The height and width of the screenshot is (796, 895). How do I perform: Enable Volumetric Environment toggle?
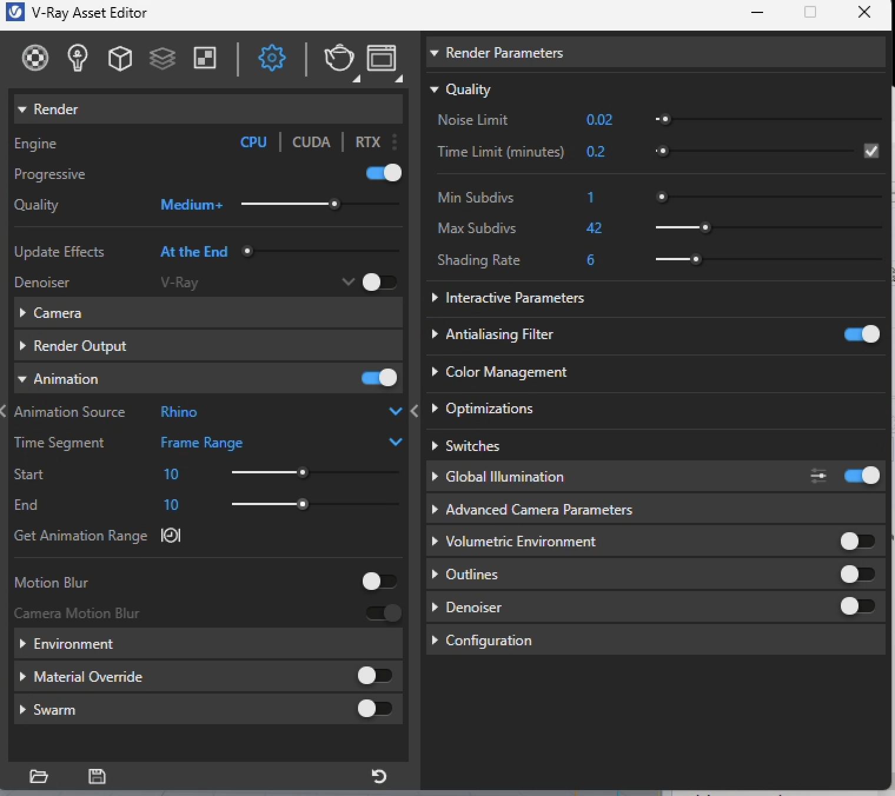(858, 541)
